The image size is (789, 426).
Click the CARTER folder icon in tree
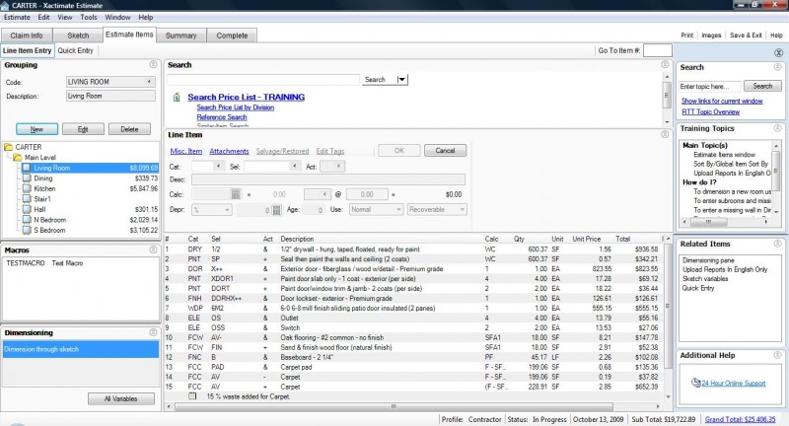tap(8, 147)
